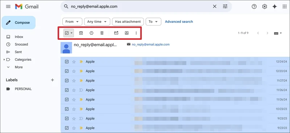This screenshot has width=290, height=133.
Task: Uncheck the 12/24/24 Apple email checkbox
Action: click(67, 61)
